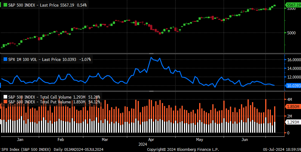Click the 16.0000 volatility axis label
Viewport: 301px width, 152px height.
point(294,60)
